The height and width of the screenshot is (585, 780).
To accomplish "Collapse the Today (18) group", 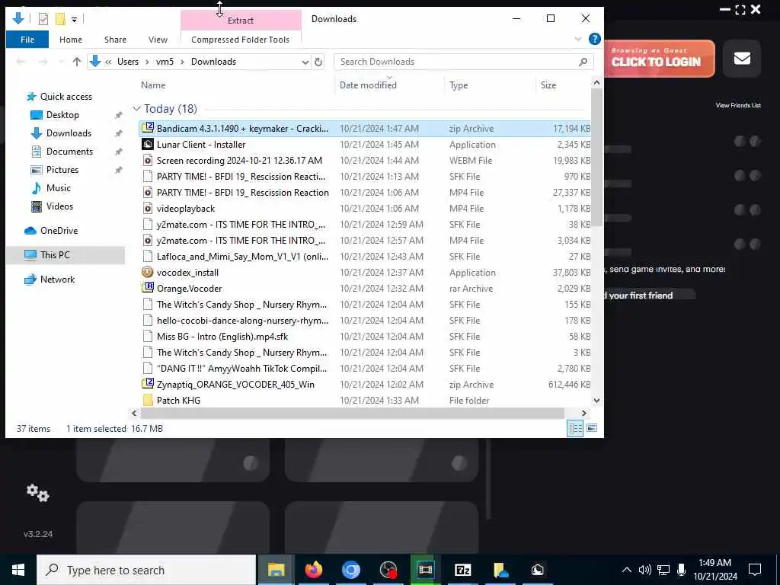I will tap(137, 108).
